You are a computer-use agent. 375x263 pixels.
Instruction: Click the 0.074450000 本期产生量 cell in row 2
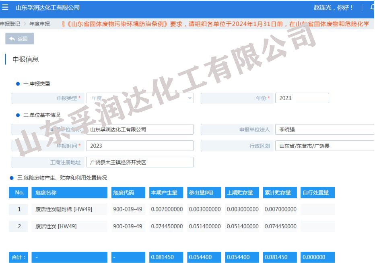(167, 226)
